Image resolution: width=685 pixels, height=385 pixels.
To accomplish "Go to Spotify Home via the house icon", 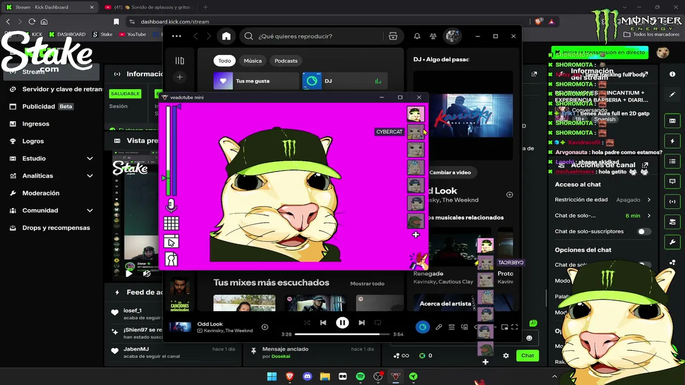I will (x=226, y=36).
